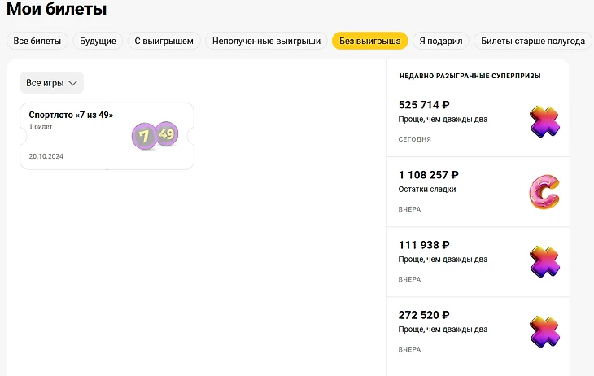The image size is (594, 376).
Task: Open the «Все игры» dropdown filter
Action: pos(51,83)
